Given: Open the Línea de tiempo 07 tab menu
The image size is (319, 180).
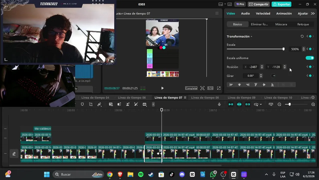Looking at the screenshot, I should (x=185, y=97).
